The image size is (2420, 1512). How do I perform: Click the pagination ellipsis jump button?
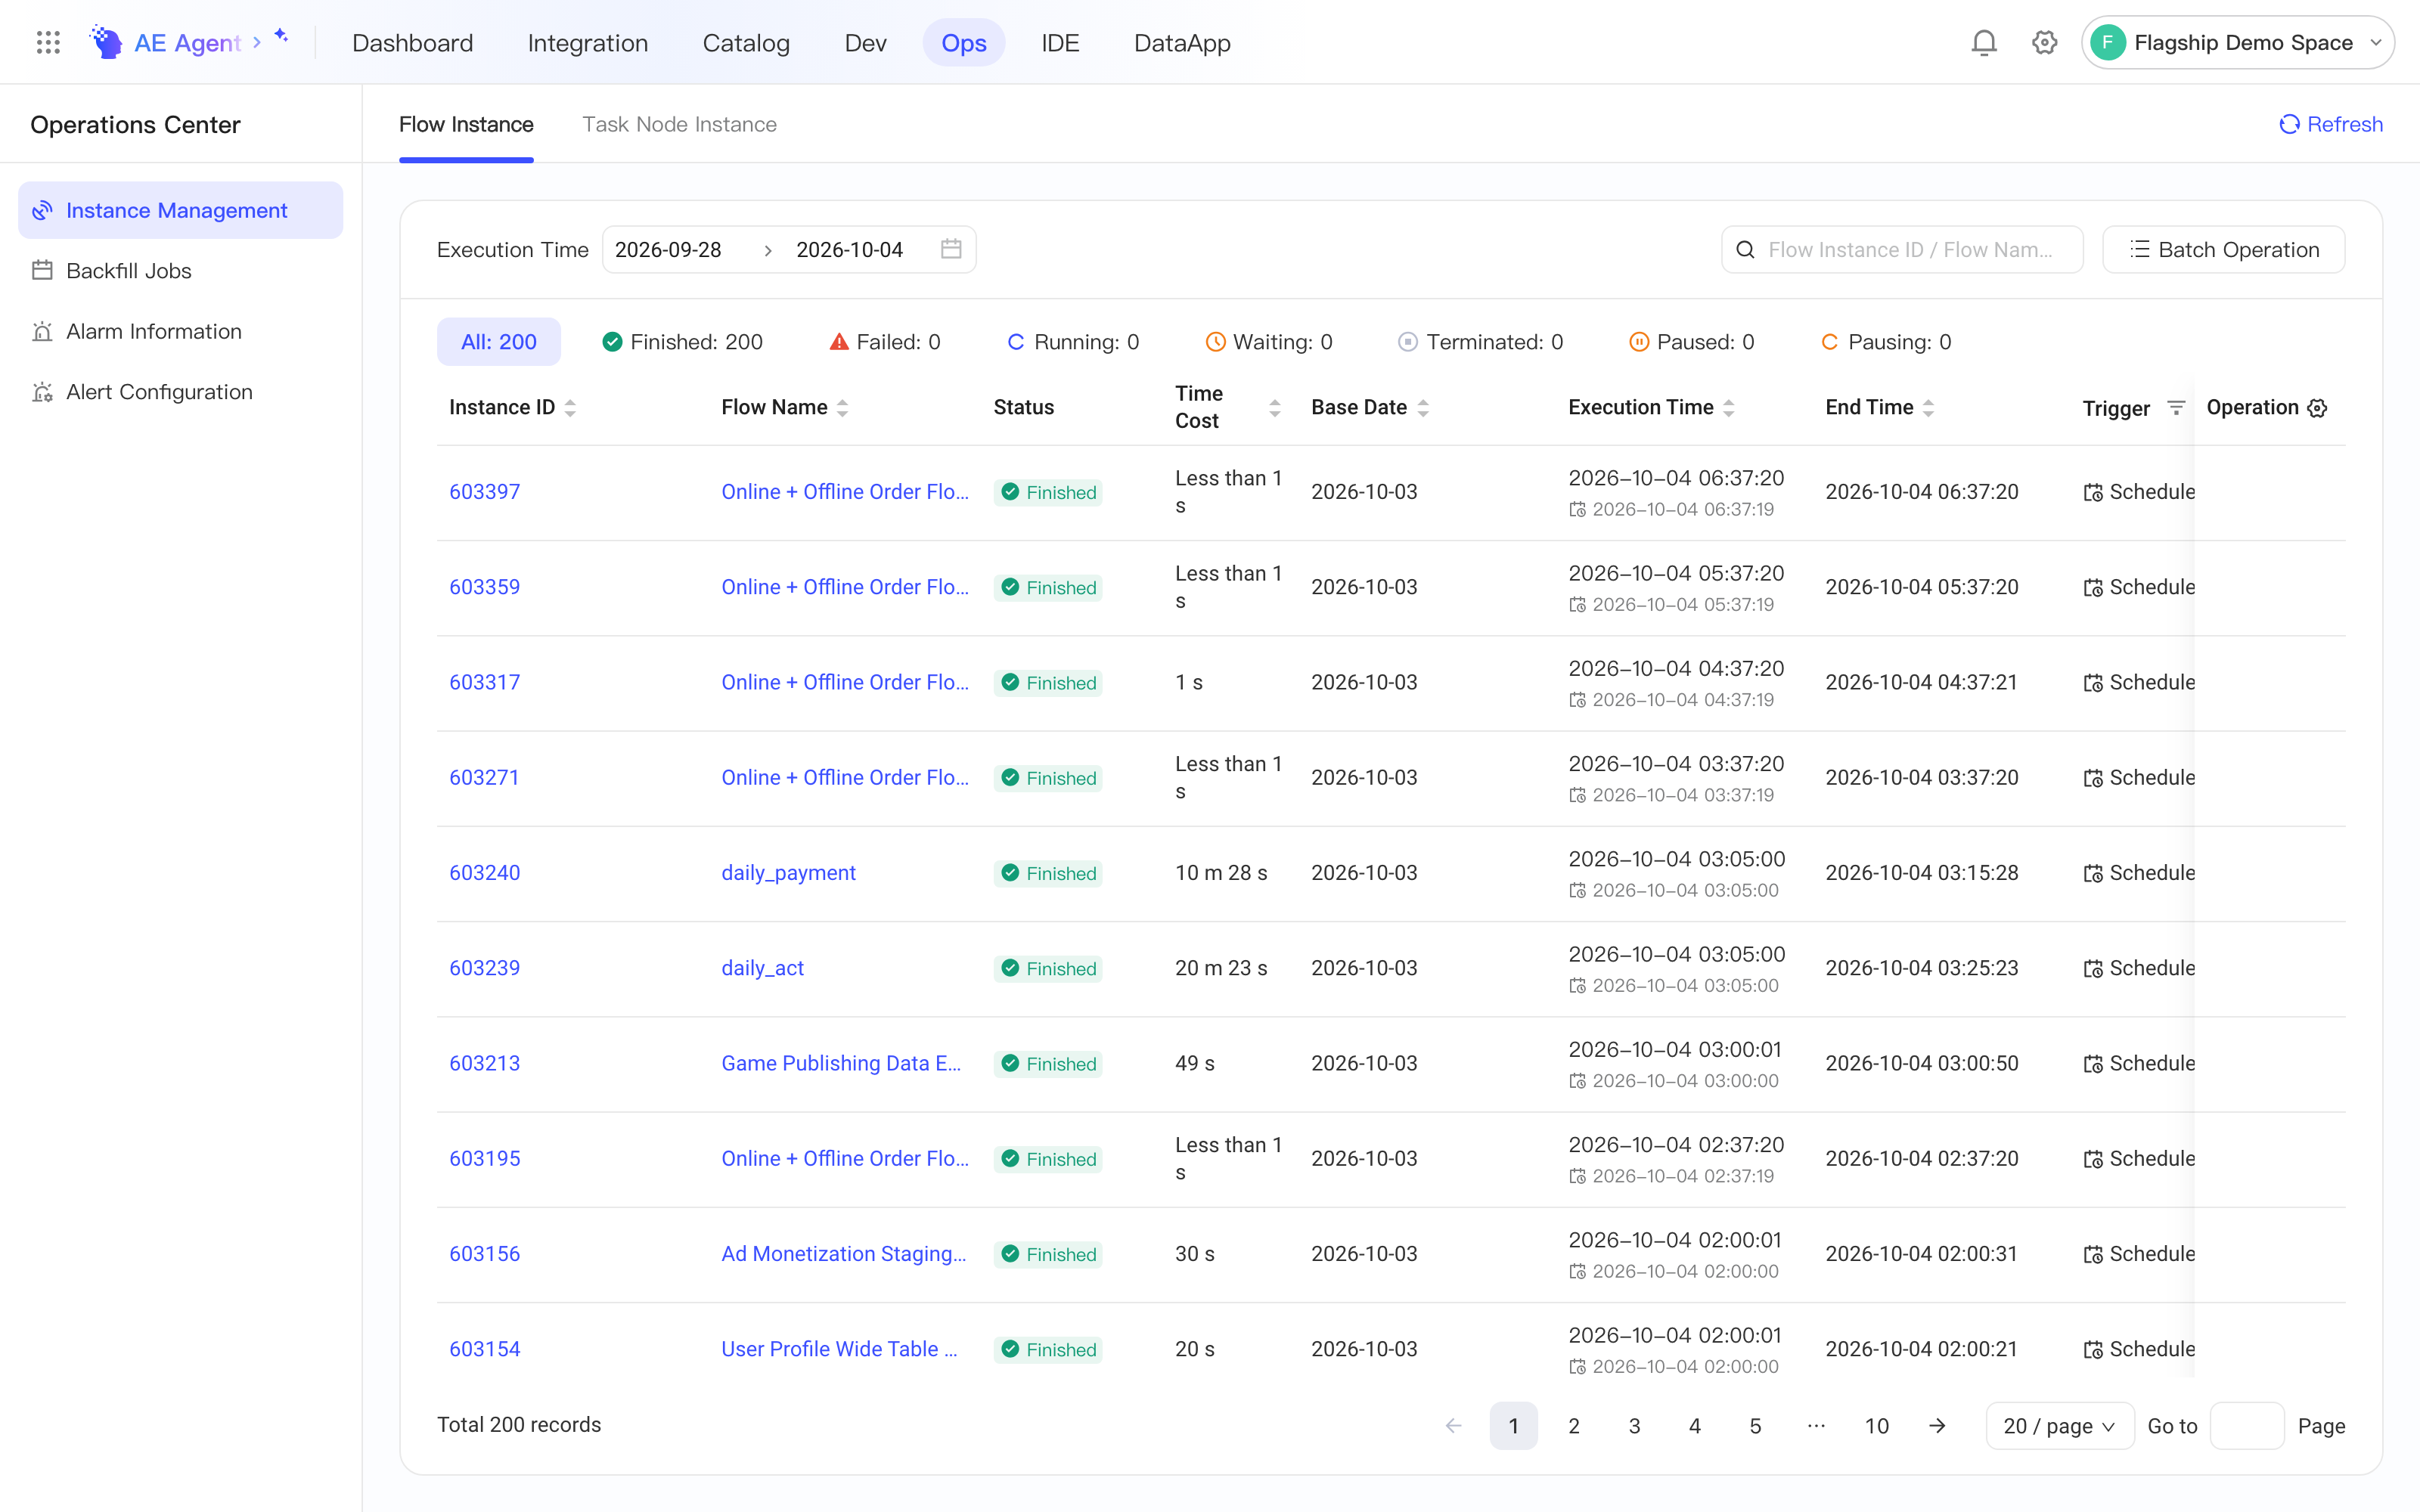point(1816,1425)
